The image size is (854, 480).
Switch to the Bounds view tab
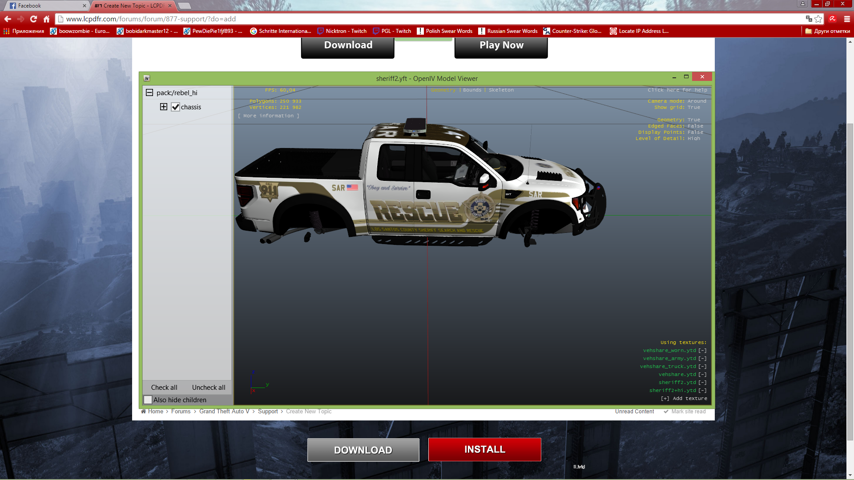472,90
